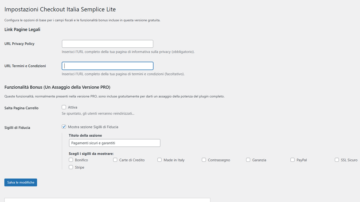Enable the Attiva checkbox under Salta Pagina Carrello
Image resolution: width=360 pixels, height=202 pixels.
(64, 107)
